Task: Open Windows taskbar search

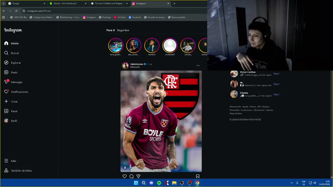Action: 144,183
